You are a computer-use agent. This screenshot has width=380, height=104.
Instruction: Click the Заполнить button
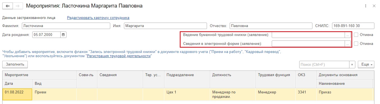tap(15, 64)
